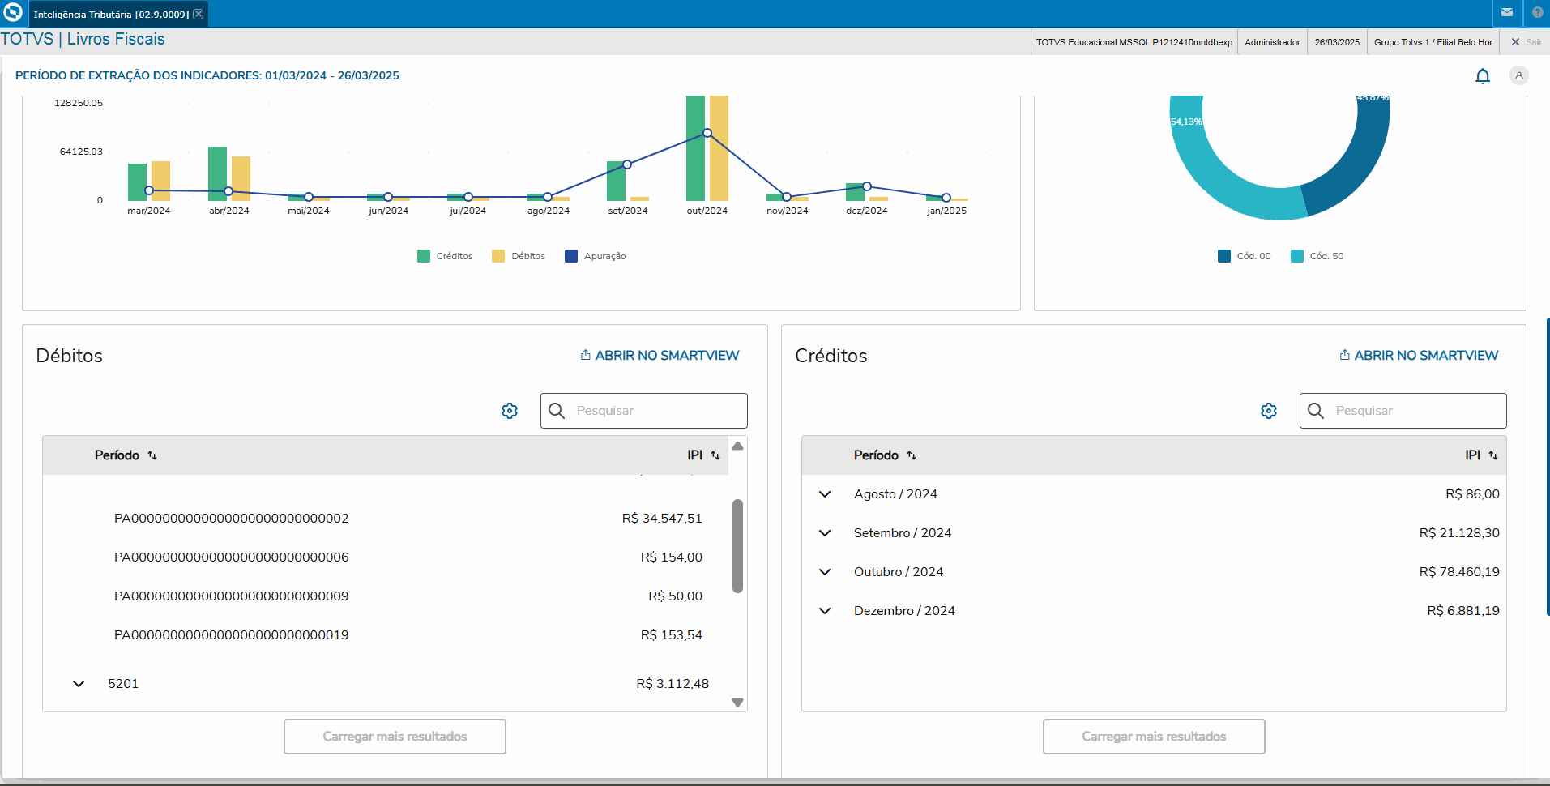Expand Dezembro / 2024 credits row

coord(825,611)
